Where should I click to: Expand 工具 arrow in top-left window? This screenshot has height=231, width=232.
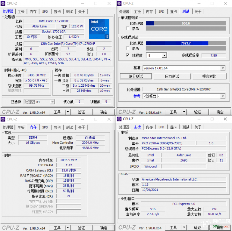(68, 112)
